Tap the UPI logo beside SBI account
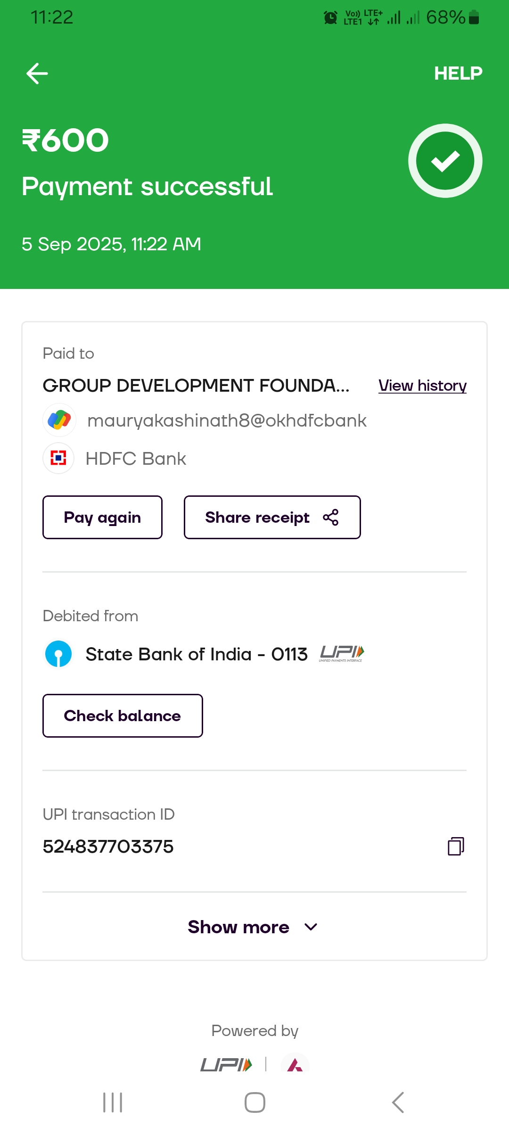 tap(342, 653)
